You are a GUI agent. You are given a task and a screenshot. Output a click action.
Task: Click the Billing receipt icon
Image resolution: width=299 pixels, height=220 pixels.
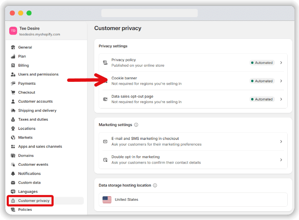tap(13, 66)
